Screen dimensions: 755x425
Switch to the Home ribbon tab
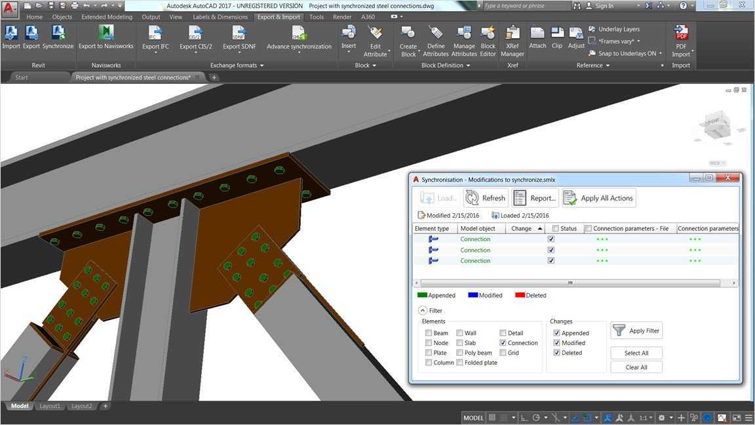click(35, 17)
